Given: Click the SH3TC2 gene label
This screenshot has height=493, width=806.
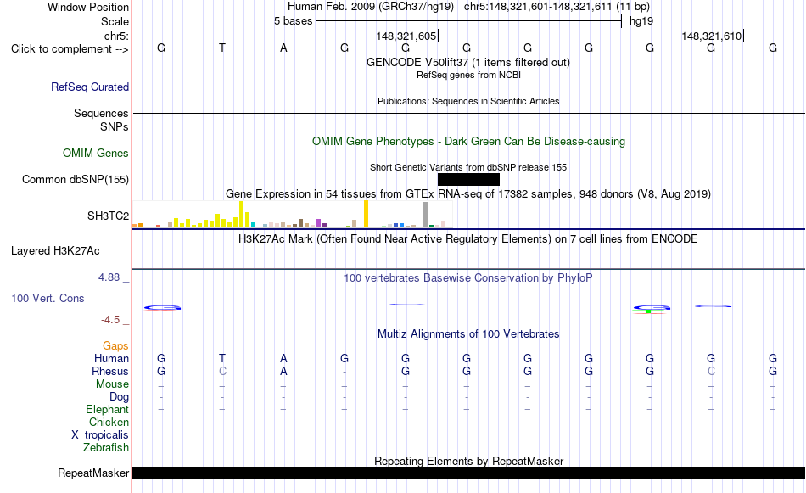Looking at the screenshot, I should coord(108,216).
